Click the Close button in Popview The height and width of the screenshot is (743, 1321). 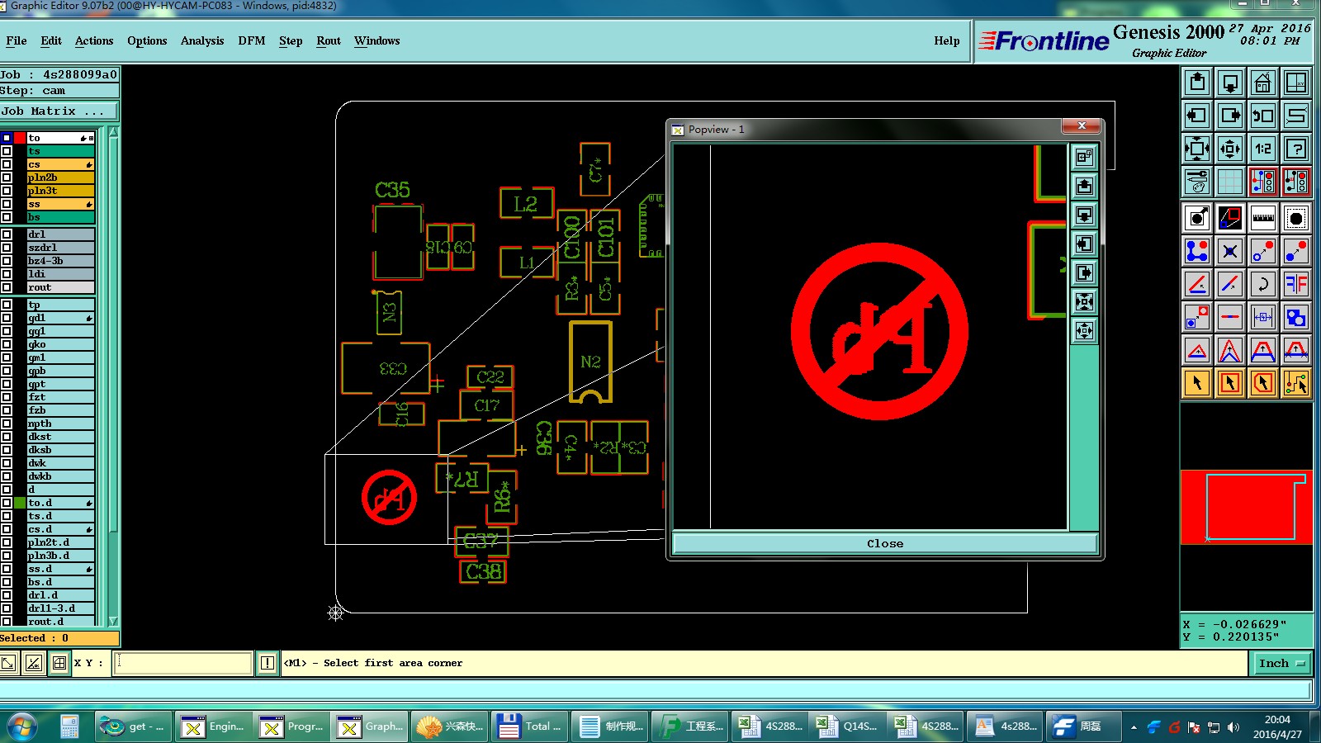[x=885, y=543]
